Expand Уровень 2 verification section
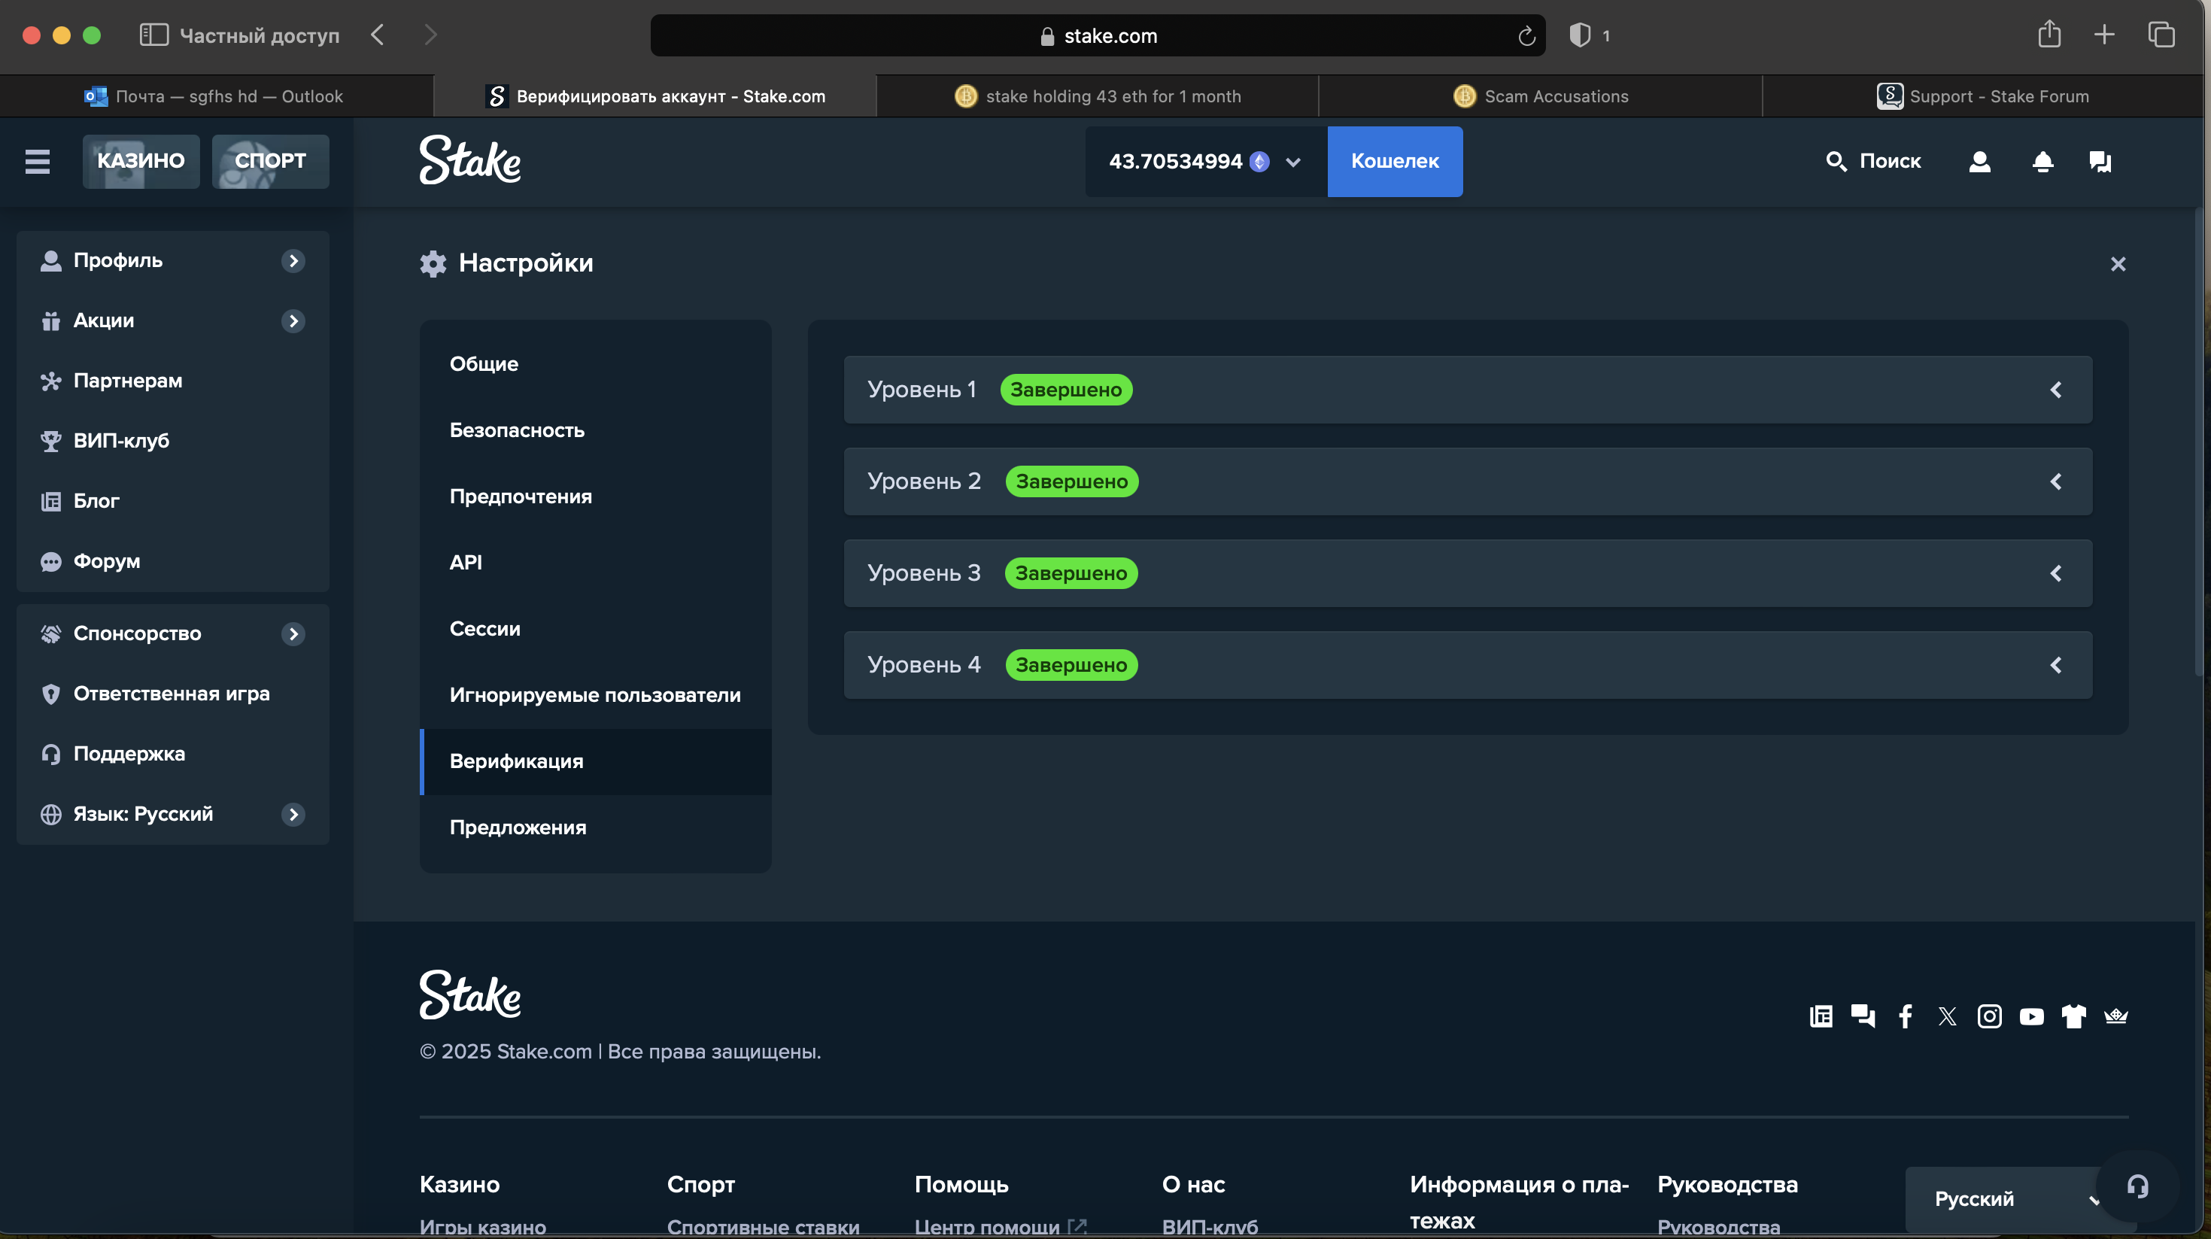The height and width of the screenshot is (1239, 2211). coord(1468,481)
